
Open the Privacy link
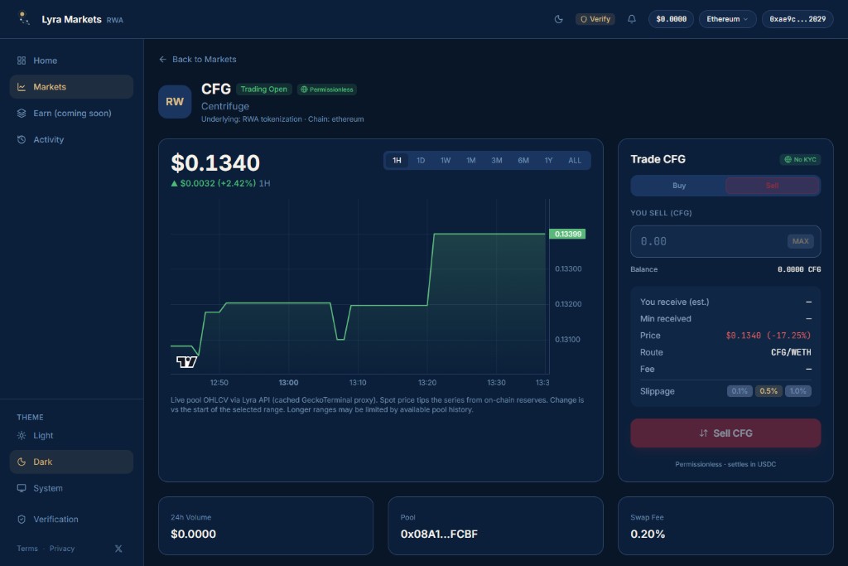point(61,548)
